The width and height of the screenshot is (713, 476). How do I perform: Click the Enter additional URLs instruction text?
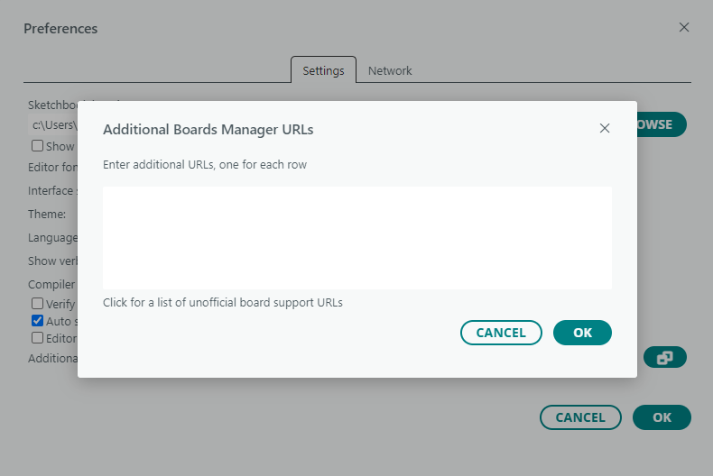tap(205, 164)
